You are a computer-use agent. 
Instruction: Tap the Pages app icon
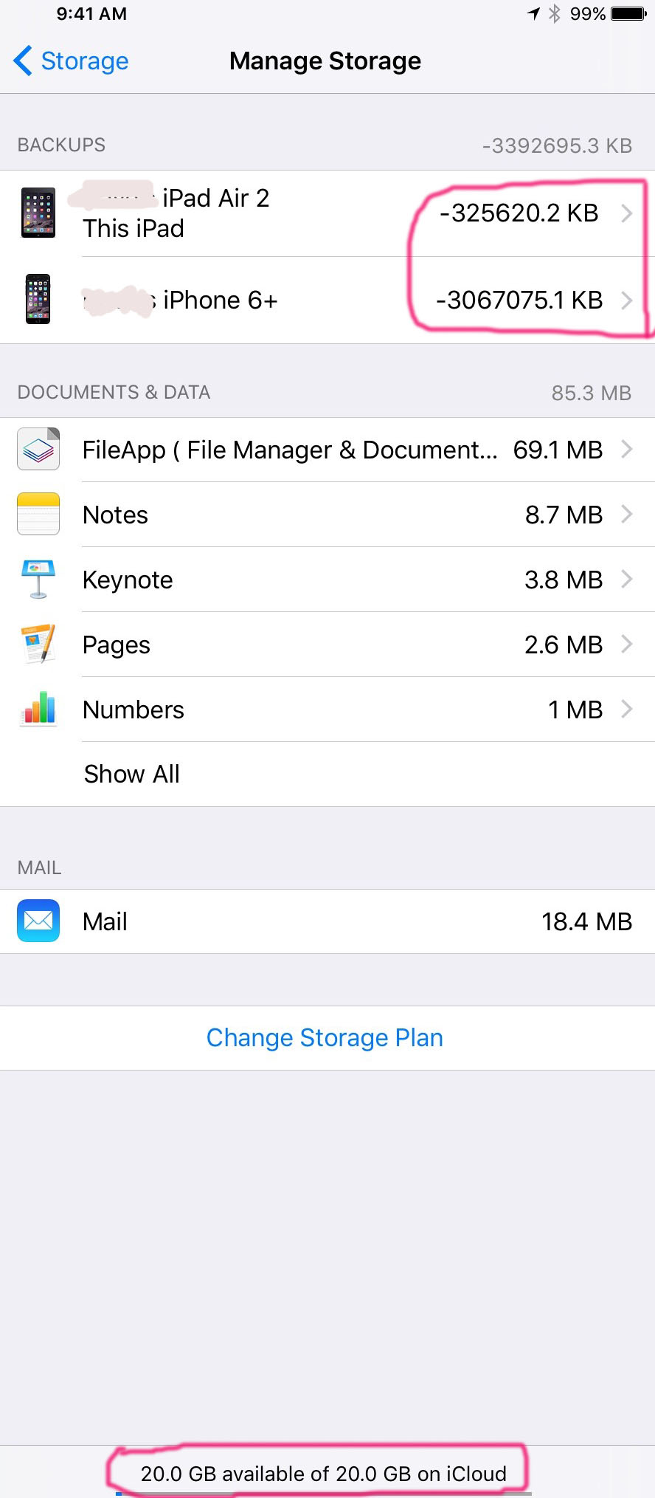38,644
